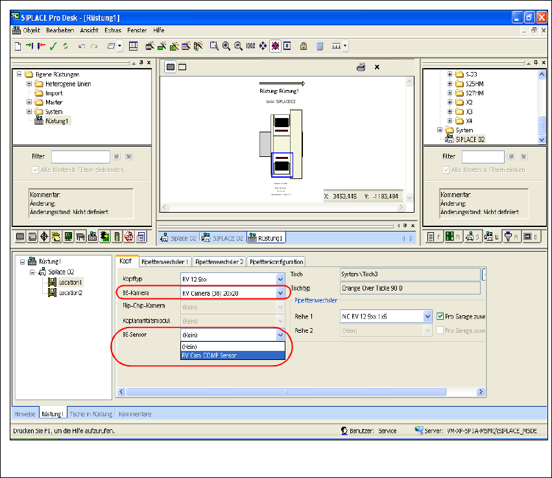This screenshot has height=478, width=552.
Task: Open the Reihe 1 dropdown
Action: 427,317
